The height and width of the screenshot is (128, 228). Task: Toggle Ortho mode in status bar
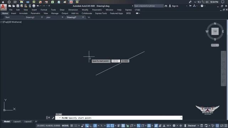click(91, 126)
